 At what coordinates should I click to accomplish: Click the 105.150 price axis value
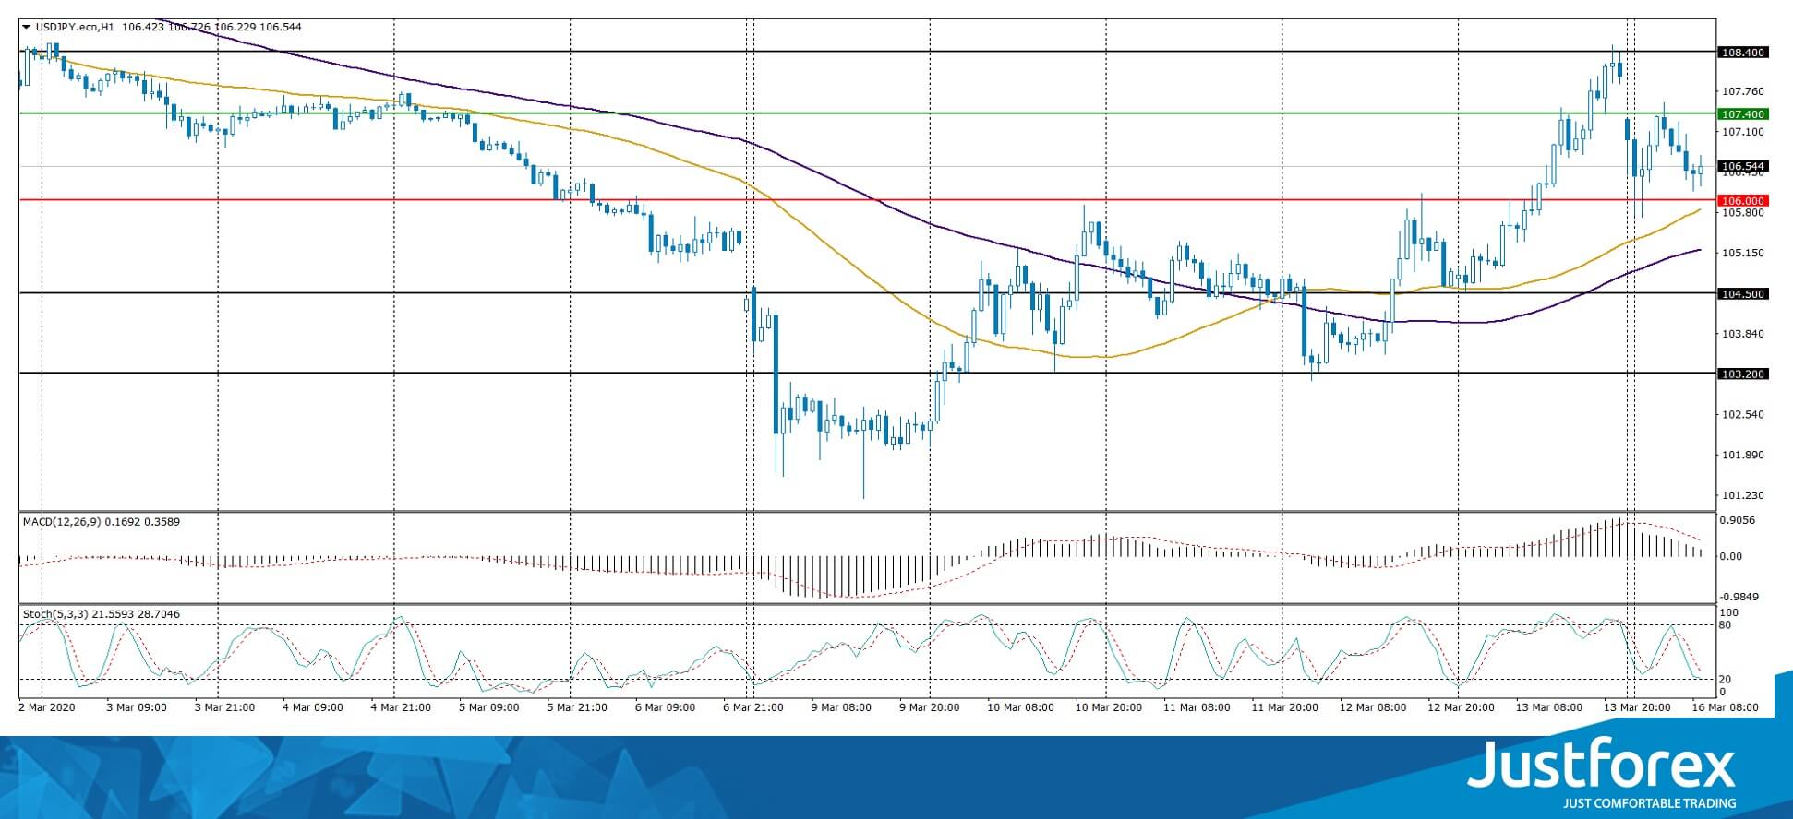point(1743,253)
